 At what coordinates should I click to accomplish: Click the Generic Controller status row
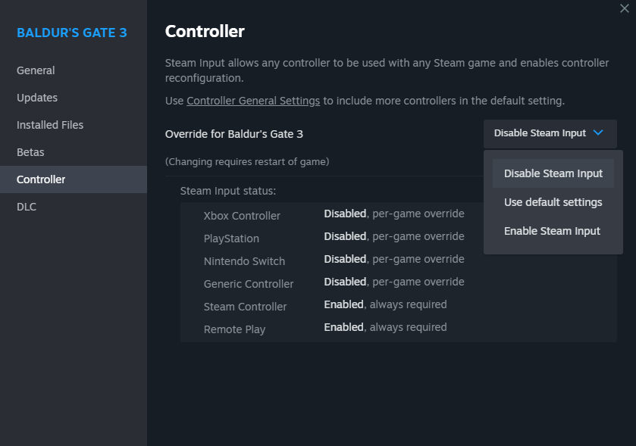point(334,283)
